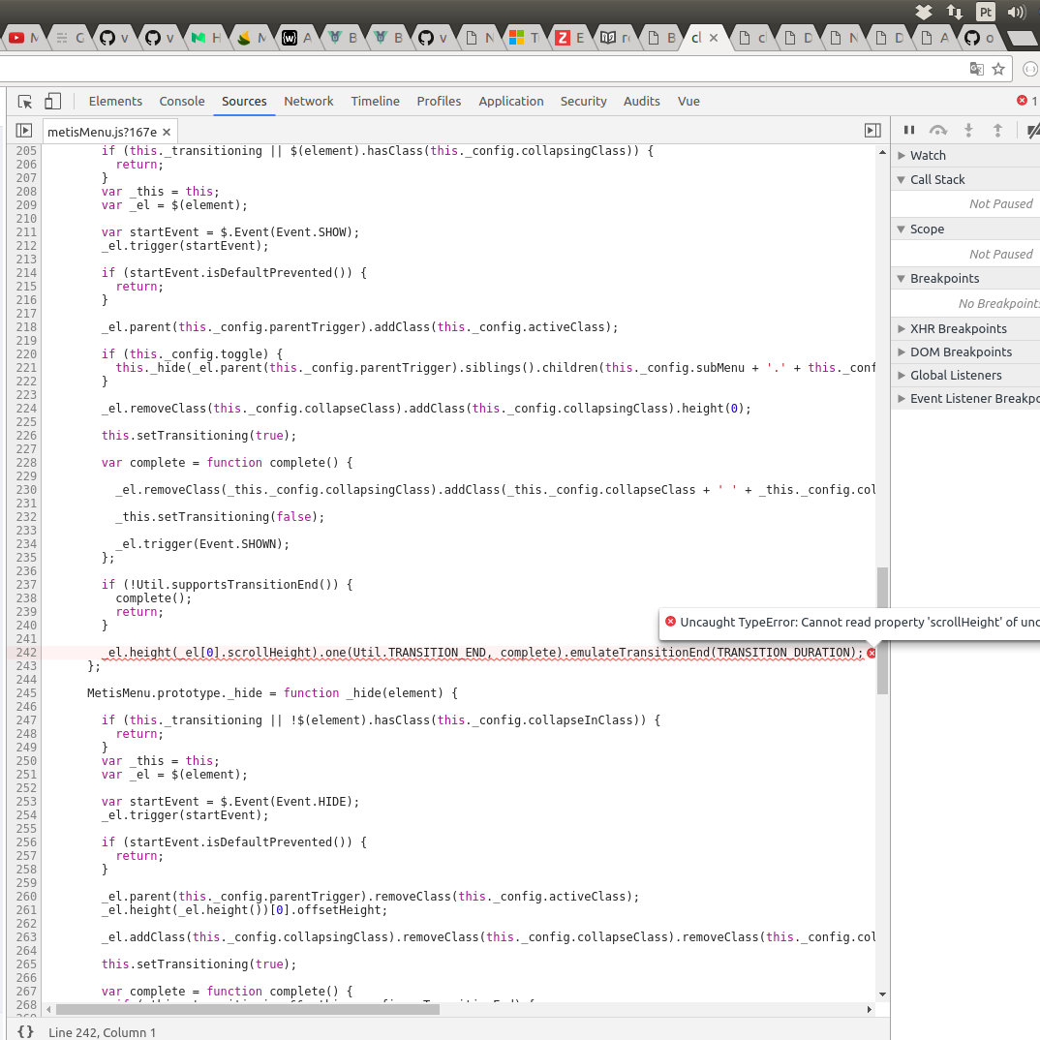Select the inspect element cursor tool

pos(24,101)
